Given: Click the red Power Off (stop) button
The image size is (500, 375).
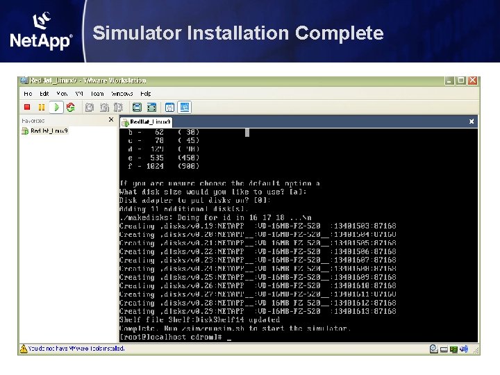Looking at the screenshot, I should [27, 107].
